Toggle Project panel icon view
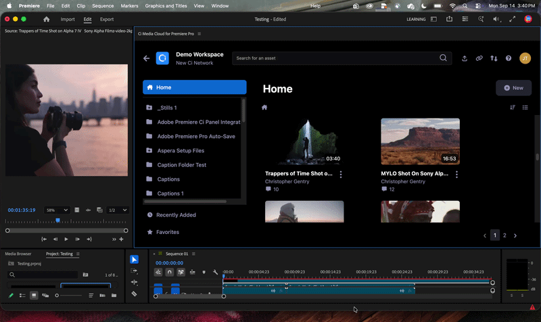Viewport: 541px width, 322px height. point(34,296)
